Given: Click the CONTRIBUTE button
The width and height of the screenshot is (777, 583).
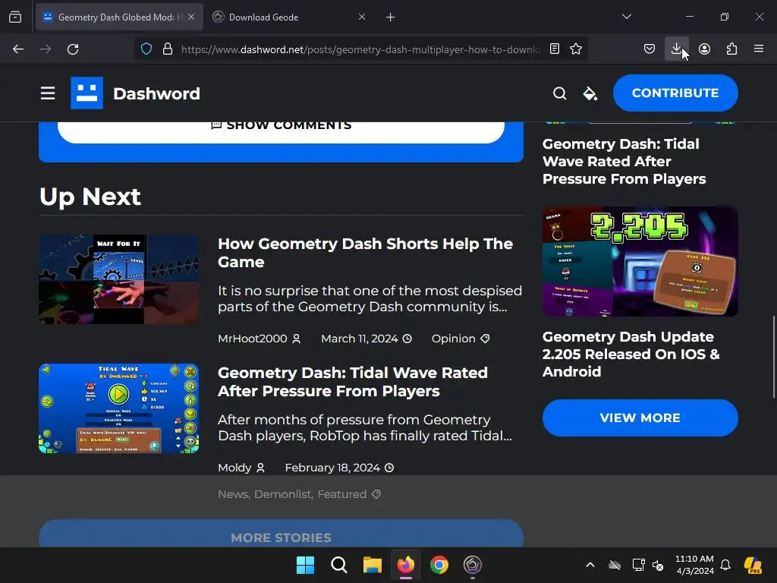Looking at the screenshot, I should coord(675,93).
